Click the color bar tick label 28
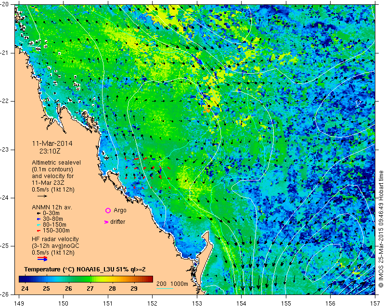This screenshot has height=308, width=385. (112, 289)
